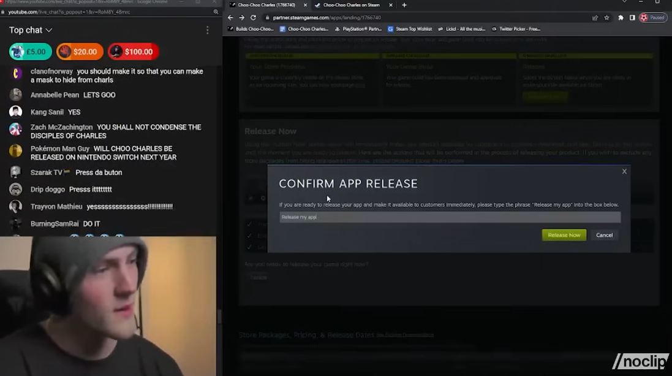Cancel the Confirm App Release dialog
The width and height of the screenshot is (672, 376).
pyautogui.click(x=604, y=235)
